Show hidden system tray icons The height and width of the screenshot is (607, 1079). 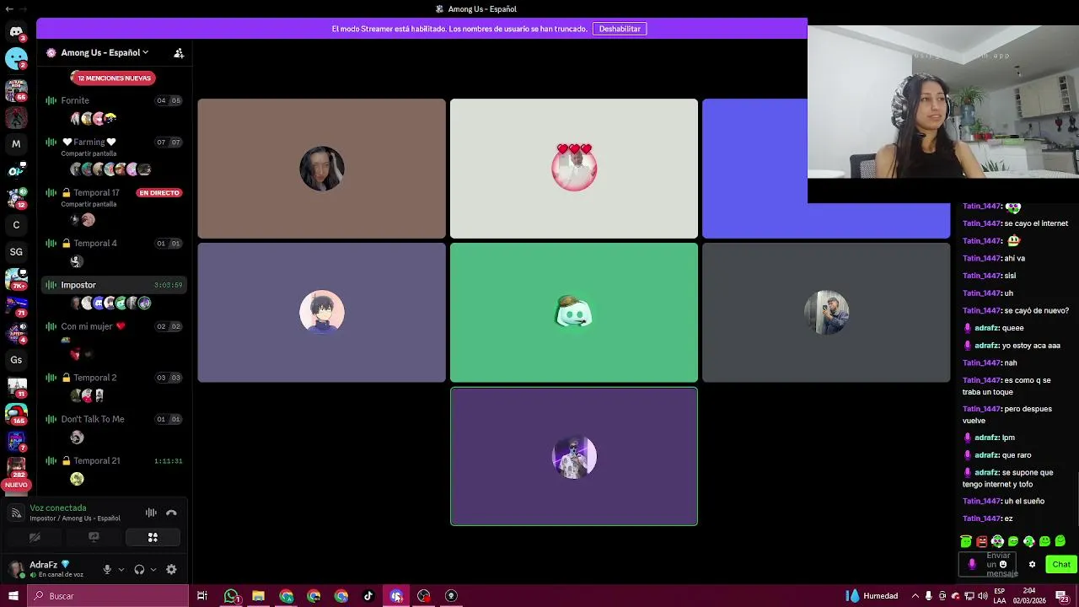tap(915, 596)
